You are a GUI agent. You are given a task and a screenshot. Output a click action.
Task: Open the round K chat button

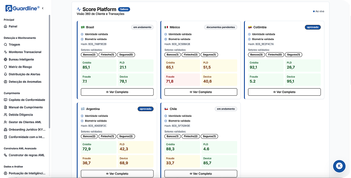340,166
